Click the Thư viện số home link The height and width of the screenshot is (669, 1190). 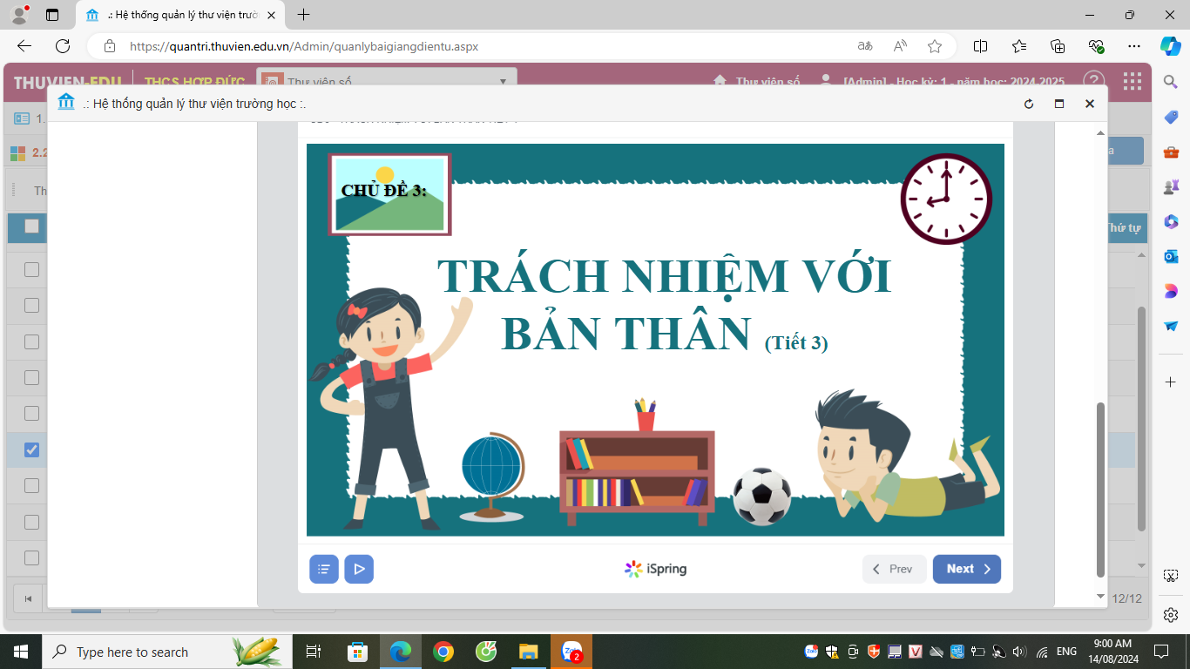tap(757, 82)
